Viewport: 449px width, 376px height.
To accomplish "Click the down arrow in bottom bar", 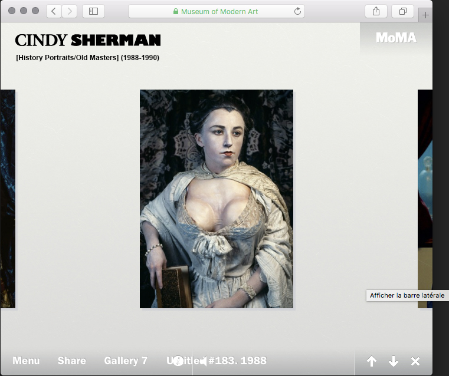I will tap(394, 361).
